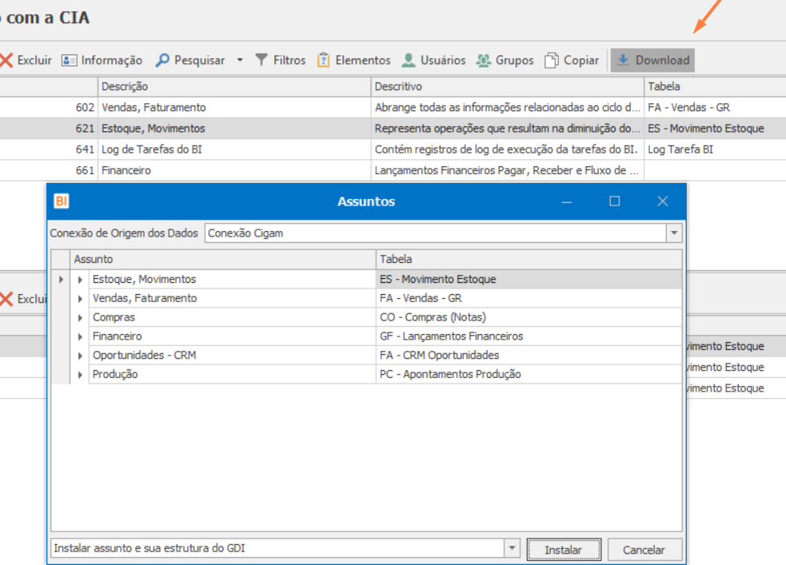This screenshot has height=565, width=786.
Task: Open Informação card icon in toolbar
Action: (69, 61)
